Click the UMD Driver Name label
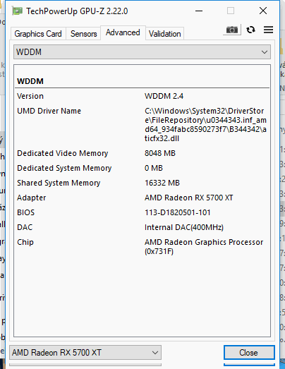The height and width of the screenshot is (369, 285). pyautogui.click(x=49, y=111)
